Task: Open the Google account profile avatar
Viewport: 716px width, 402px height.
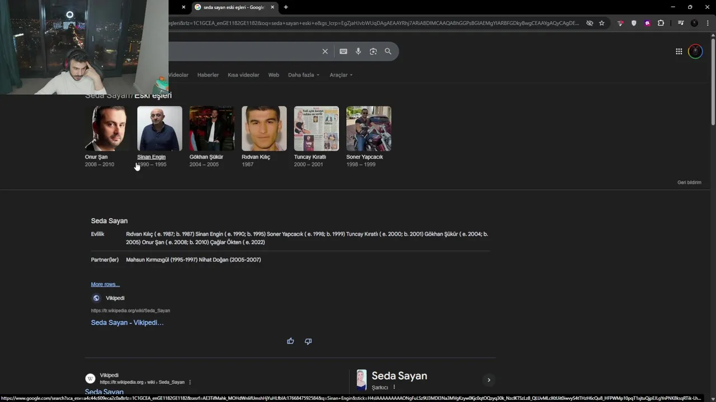Action: click(x=695, y=51)
